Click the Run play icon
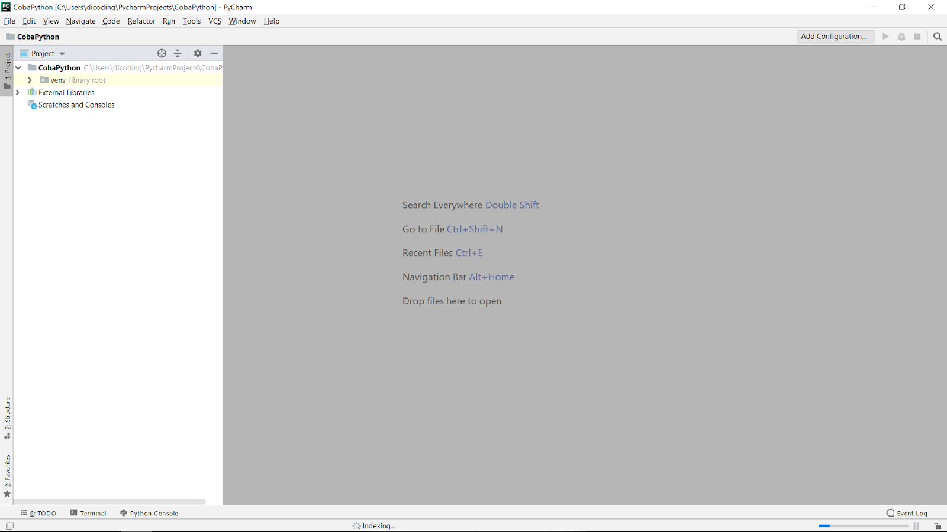The image size is (947, 532). pos(885,37)
